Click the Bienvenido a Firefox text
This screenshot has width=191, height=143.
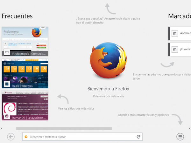(x=108, y=89)
